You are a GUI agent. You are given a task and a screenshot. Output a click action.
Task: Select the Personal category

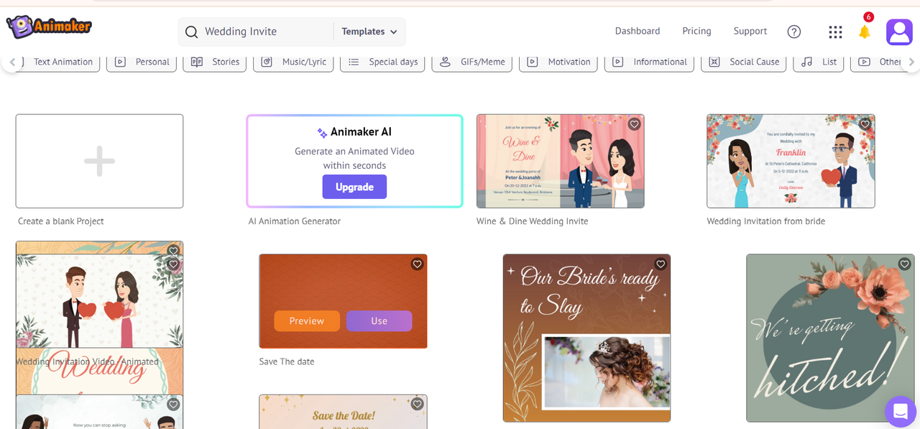pos(142,62)
